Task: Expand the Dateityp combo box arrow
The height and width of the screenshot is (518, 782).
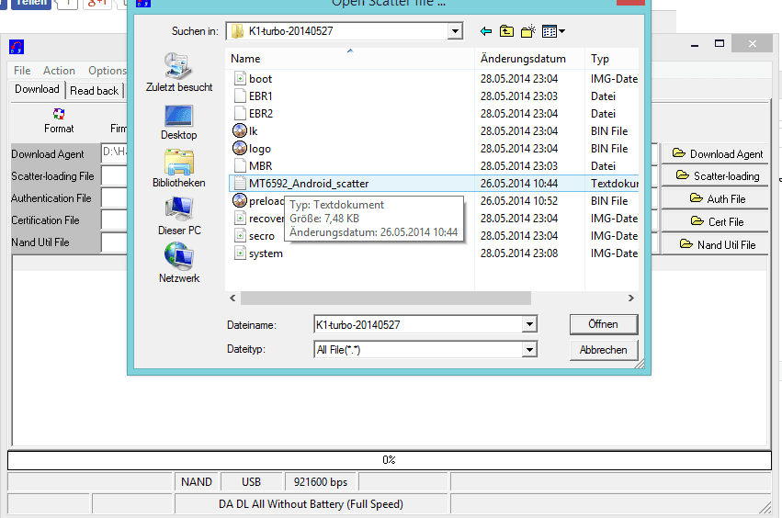Action: coord(529,350)
